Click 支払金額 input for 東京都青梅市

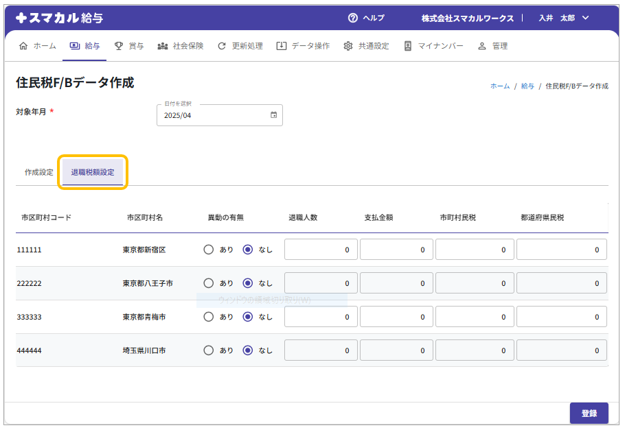point(396,317)
